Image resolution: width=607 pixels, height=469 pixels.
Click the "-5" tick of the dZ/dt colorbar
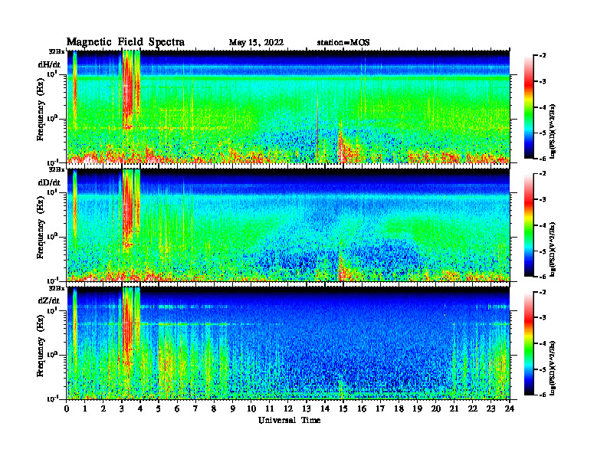pyautogui.click(x=543, y=369)
